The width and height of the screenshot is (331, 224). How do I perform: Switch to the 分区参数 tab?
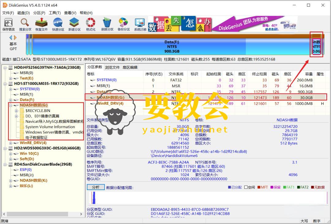(95, 67)
